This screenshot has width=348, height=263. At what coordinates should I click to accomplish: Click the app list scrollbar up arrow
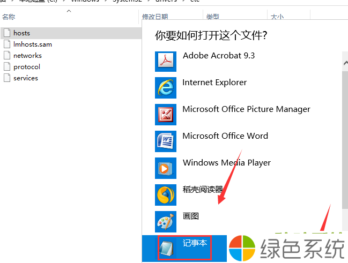[x=345, y=63]
